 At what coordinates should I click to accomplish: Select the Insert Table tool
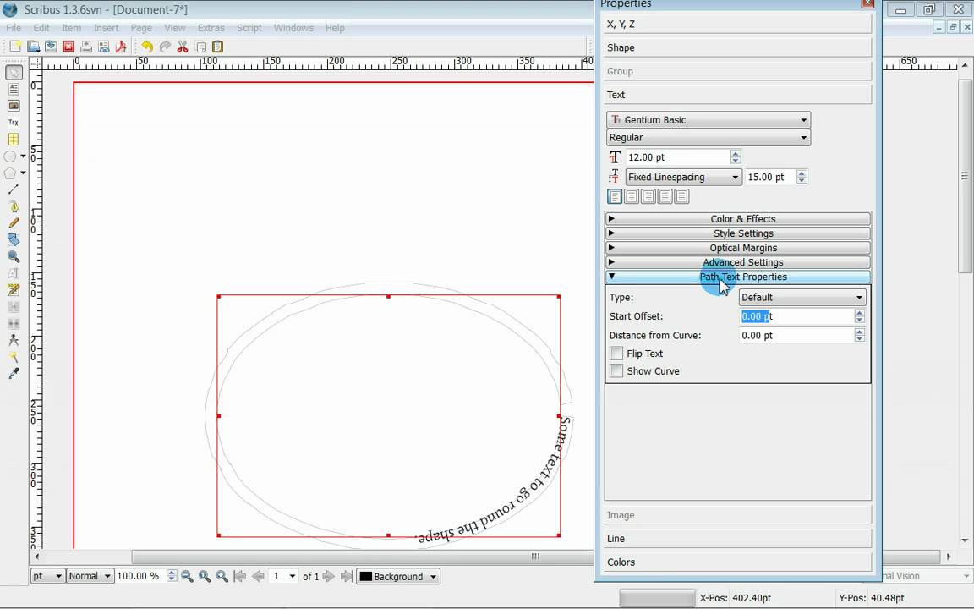click(x=14, y=140)
